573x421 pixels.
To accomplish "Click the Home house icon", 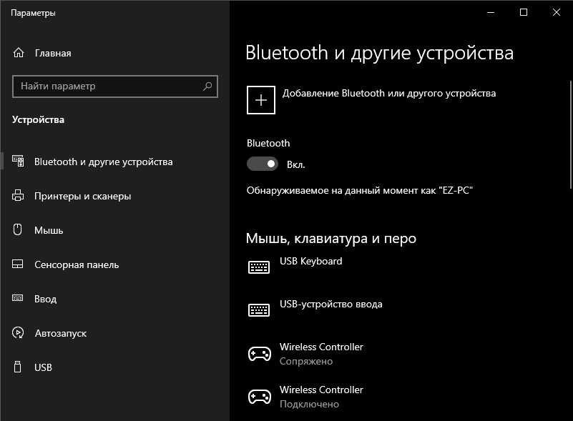I will 19,53.
